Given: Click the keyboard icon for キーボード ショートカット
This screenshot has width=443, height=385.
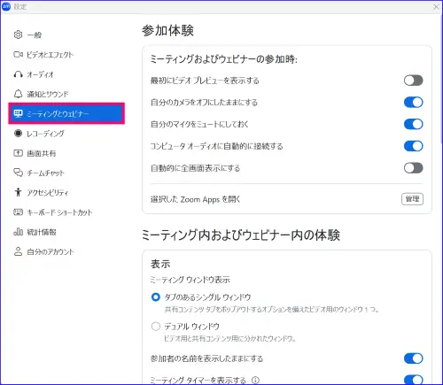Looking at the screenshot, I should [x=18, y=212].
